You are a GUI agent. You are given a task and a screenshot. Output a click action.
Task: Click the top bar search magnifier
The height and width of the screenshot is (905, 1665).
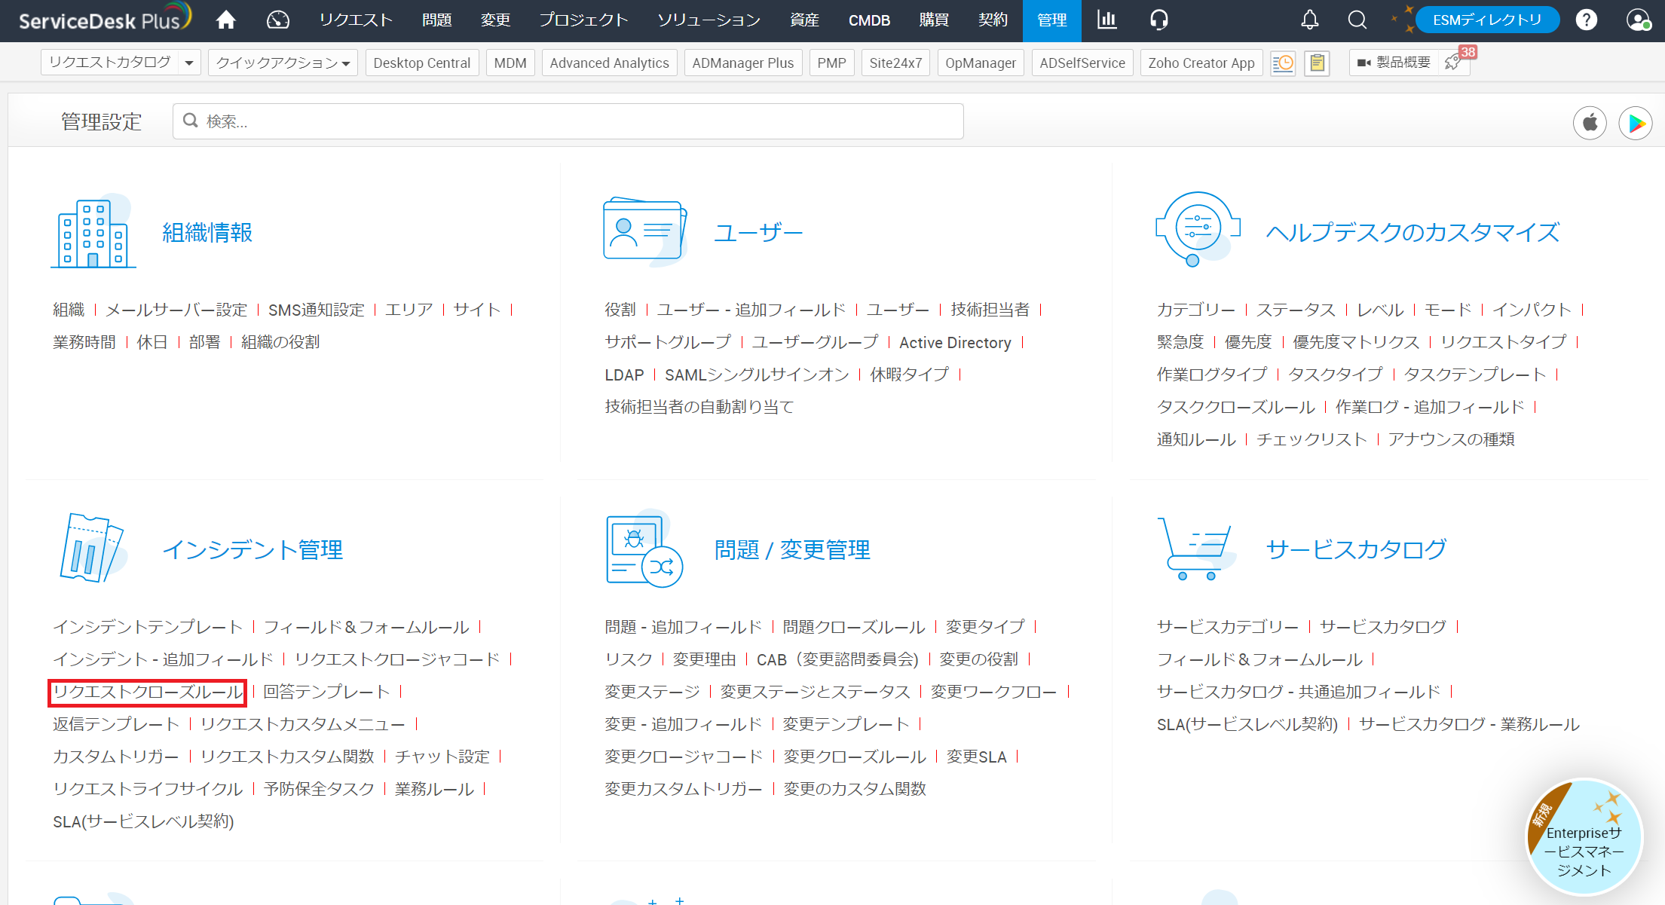[1357, 20]
